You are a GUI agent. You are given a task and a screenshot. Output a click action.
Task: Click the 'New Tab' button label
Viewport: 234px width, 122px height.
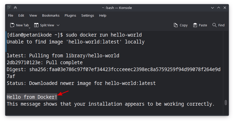(23, 25)
